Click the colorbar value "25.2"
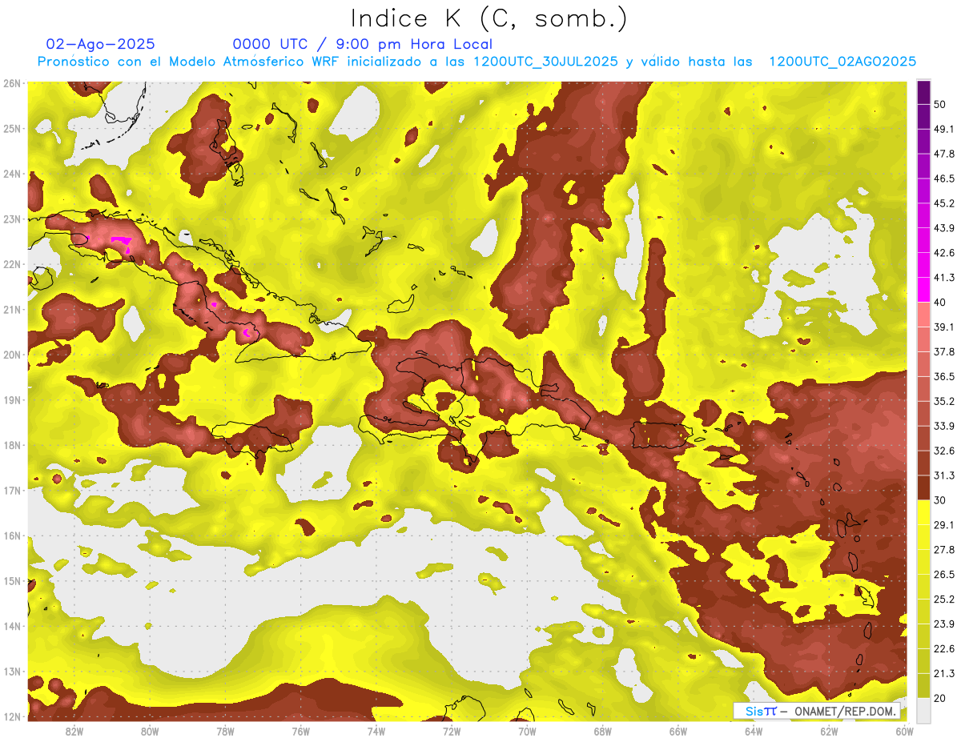 point(944,599)
